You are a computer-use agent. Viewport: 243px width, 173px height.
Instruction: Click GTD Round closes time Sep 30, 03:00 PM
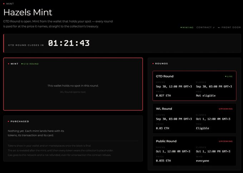coord(214,86)
